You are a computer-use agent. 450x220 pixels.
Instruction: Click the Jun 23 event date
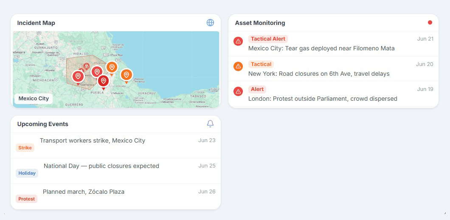coord(207,140)
